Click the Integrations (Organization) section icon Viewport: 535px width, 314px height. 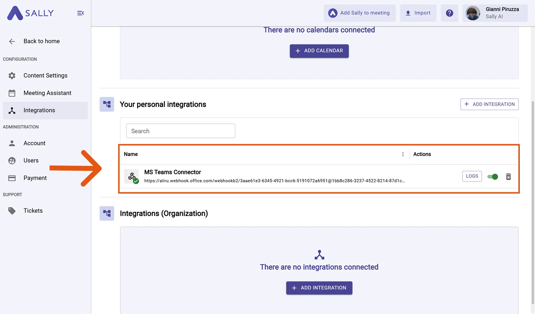pyautogui.click(x=107, y=213)
